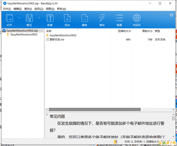Image resolution: width=177 pixels, height=146 pixels.
Task: Click the text file icon of 更新日志.txt
Action: click(48, 40)
